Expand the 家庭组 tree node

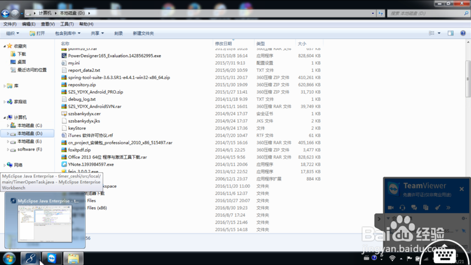(x=5, y=102)
